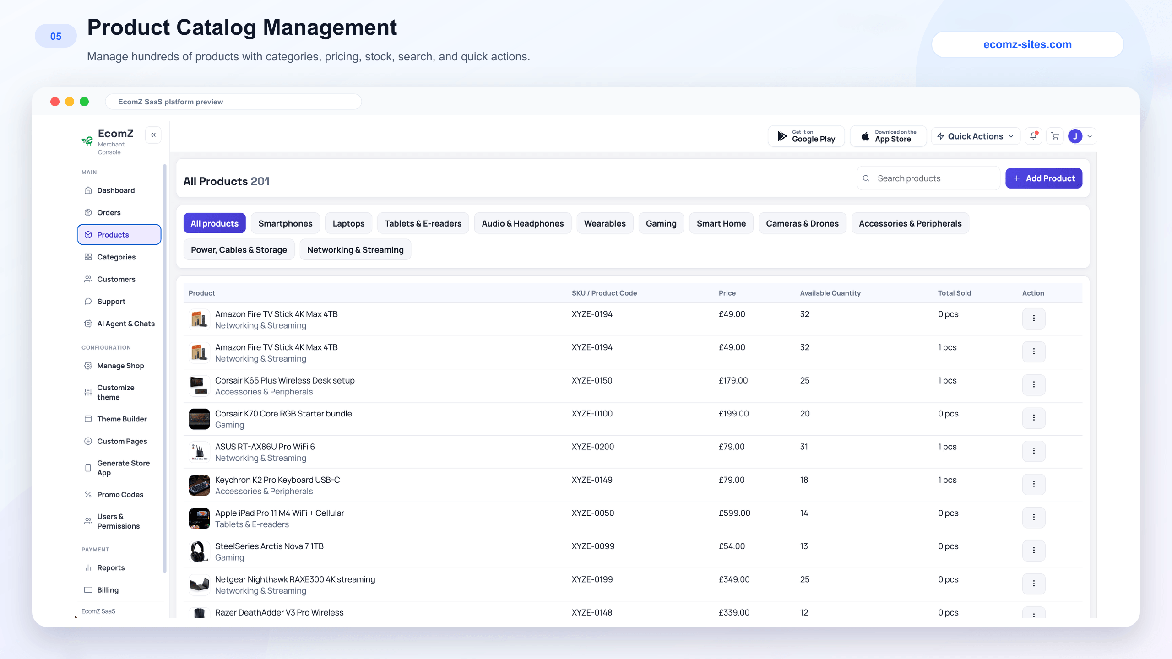
Task: Click the browser address bar preview field
Action: pyautogui.click(x=233, y=102)
